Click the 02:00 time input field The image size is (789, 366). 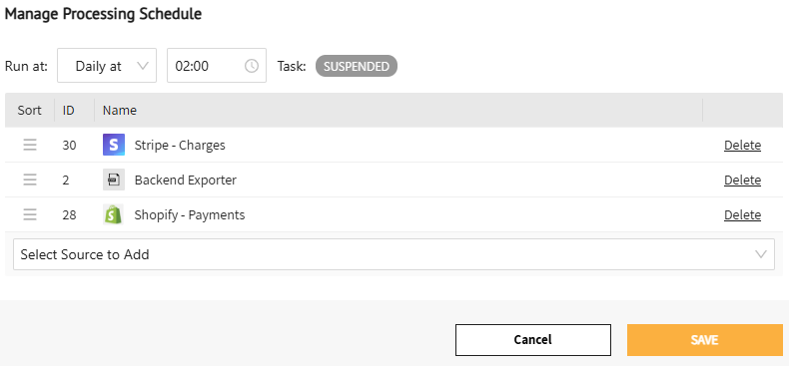click(217, 66)
